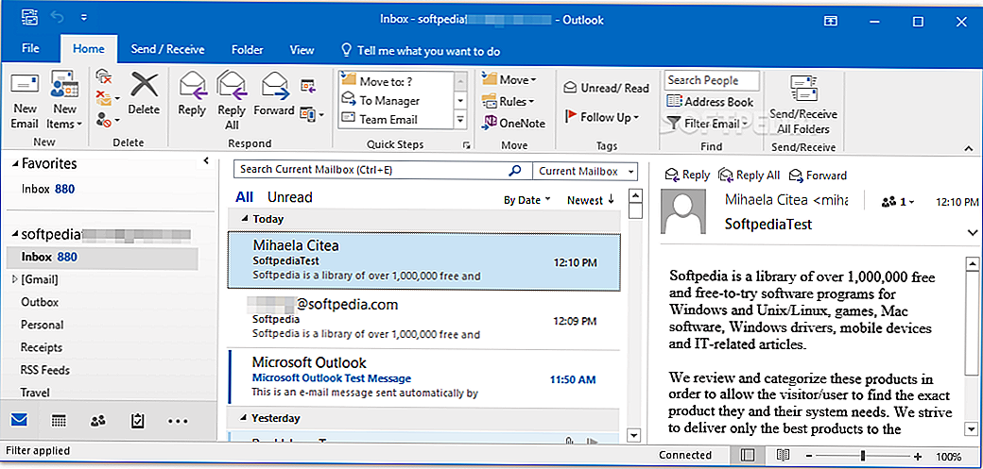Click the ribbon Reply button
This screenshot has height=469, width=983.
point(192,94)
